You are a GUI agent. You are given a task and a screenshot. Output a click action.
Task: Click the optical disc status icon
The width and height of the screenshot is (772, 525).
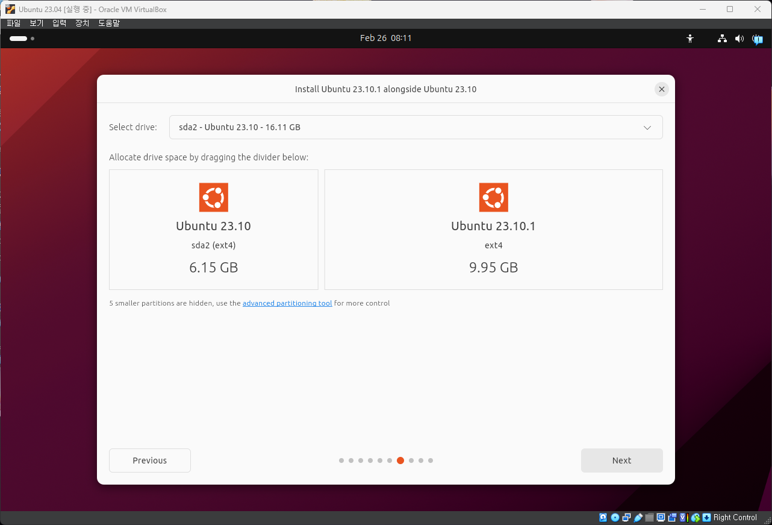pos(615,518)
